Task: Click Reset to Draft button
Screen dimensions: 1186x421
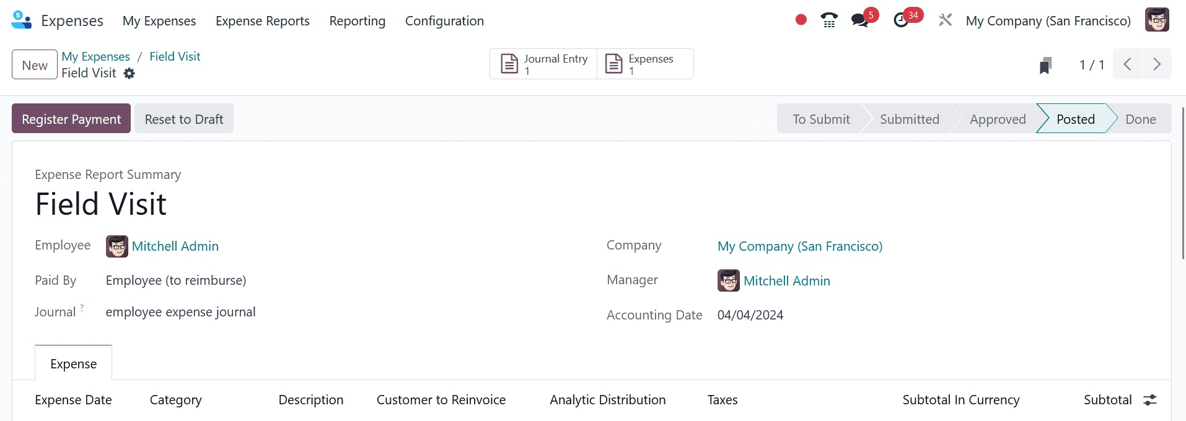Action: (184, 119)
